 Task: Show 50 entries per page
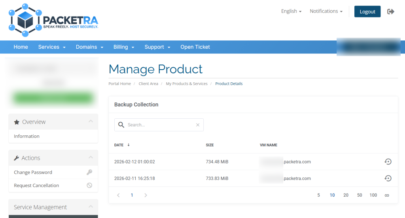[360, 195]
